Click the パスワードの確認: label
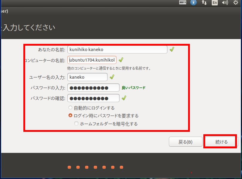242x179 pixels. tap(48, 98)
